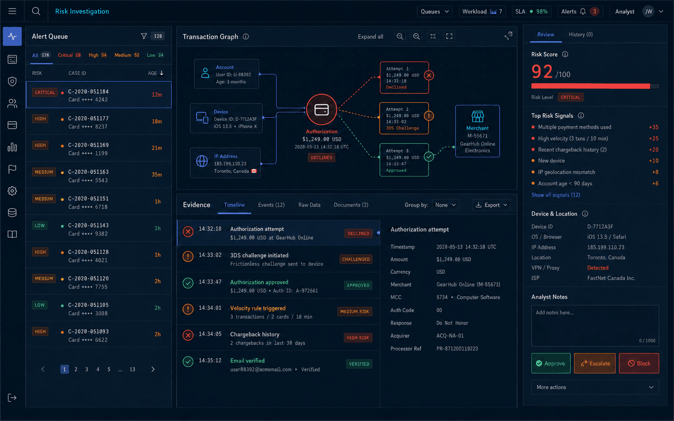This screenshot has width=674, height=421.
Task: Open the settings gear sidebar icon
Action: [12, 191]
